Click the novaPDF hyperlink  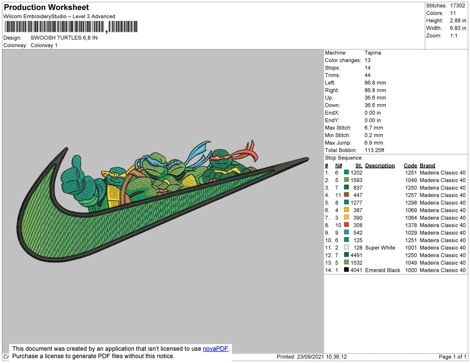[215, 349]
